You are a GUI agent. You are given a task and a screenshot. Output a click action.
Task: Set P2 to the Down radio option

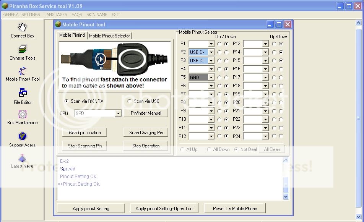click(x=226, y=52)
